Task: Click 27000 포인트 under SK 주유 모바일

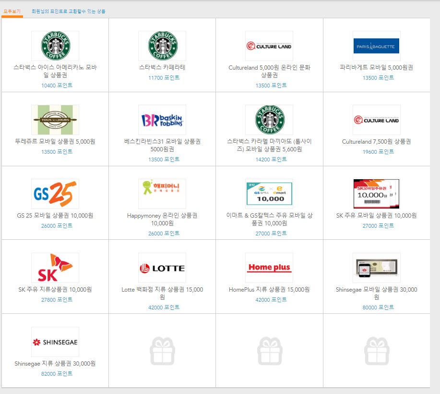Action: 378,226
